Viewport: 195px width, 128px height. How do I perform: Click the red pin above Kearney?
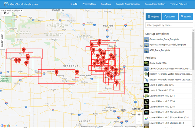77,72
